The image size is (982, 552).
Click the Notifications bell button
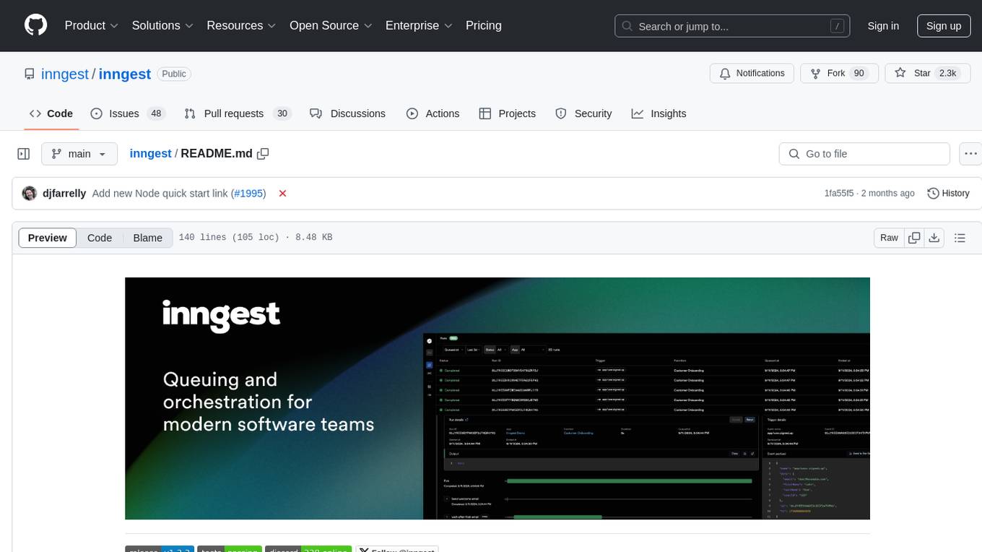tap(752, 73)
